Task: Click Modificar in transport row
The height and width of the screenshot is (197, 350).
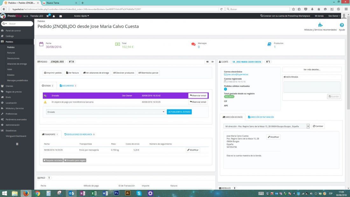Action: pyautogui.click(x=193, y=150)
